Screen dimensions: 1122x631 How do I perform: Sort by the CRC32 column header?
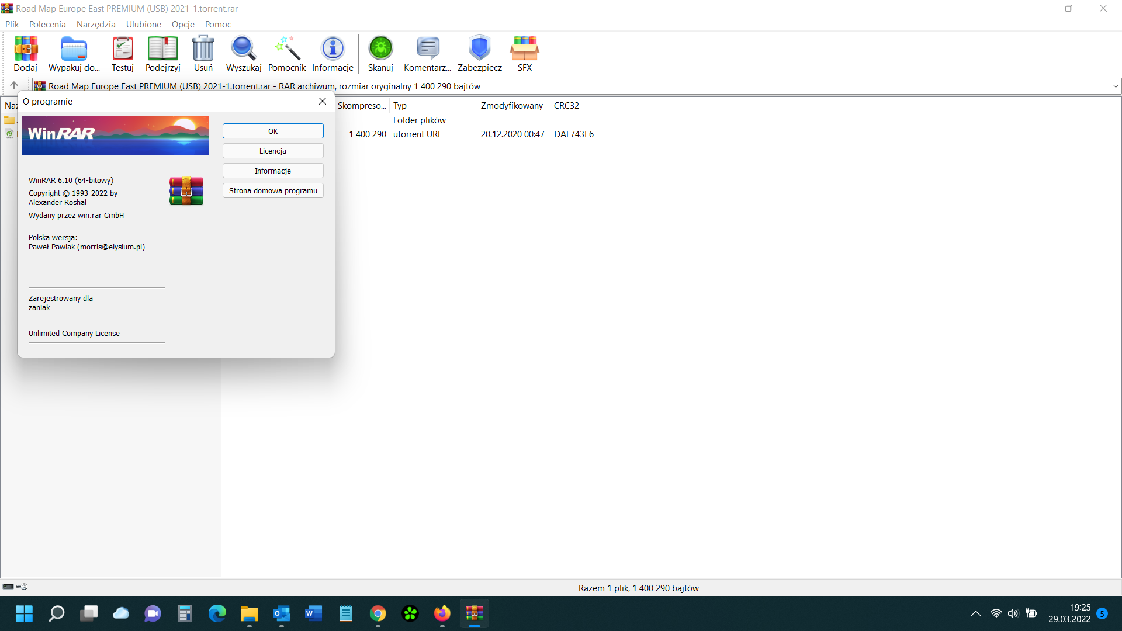click(575, 105)
